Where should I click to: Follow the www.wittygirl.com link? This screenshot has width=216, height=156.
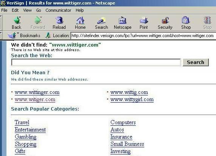point(132,99)
